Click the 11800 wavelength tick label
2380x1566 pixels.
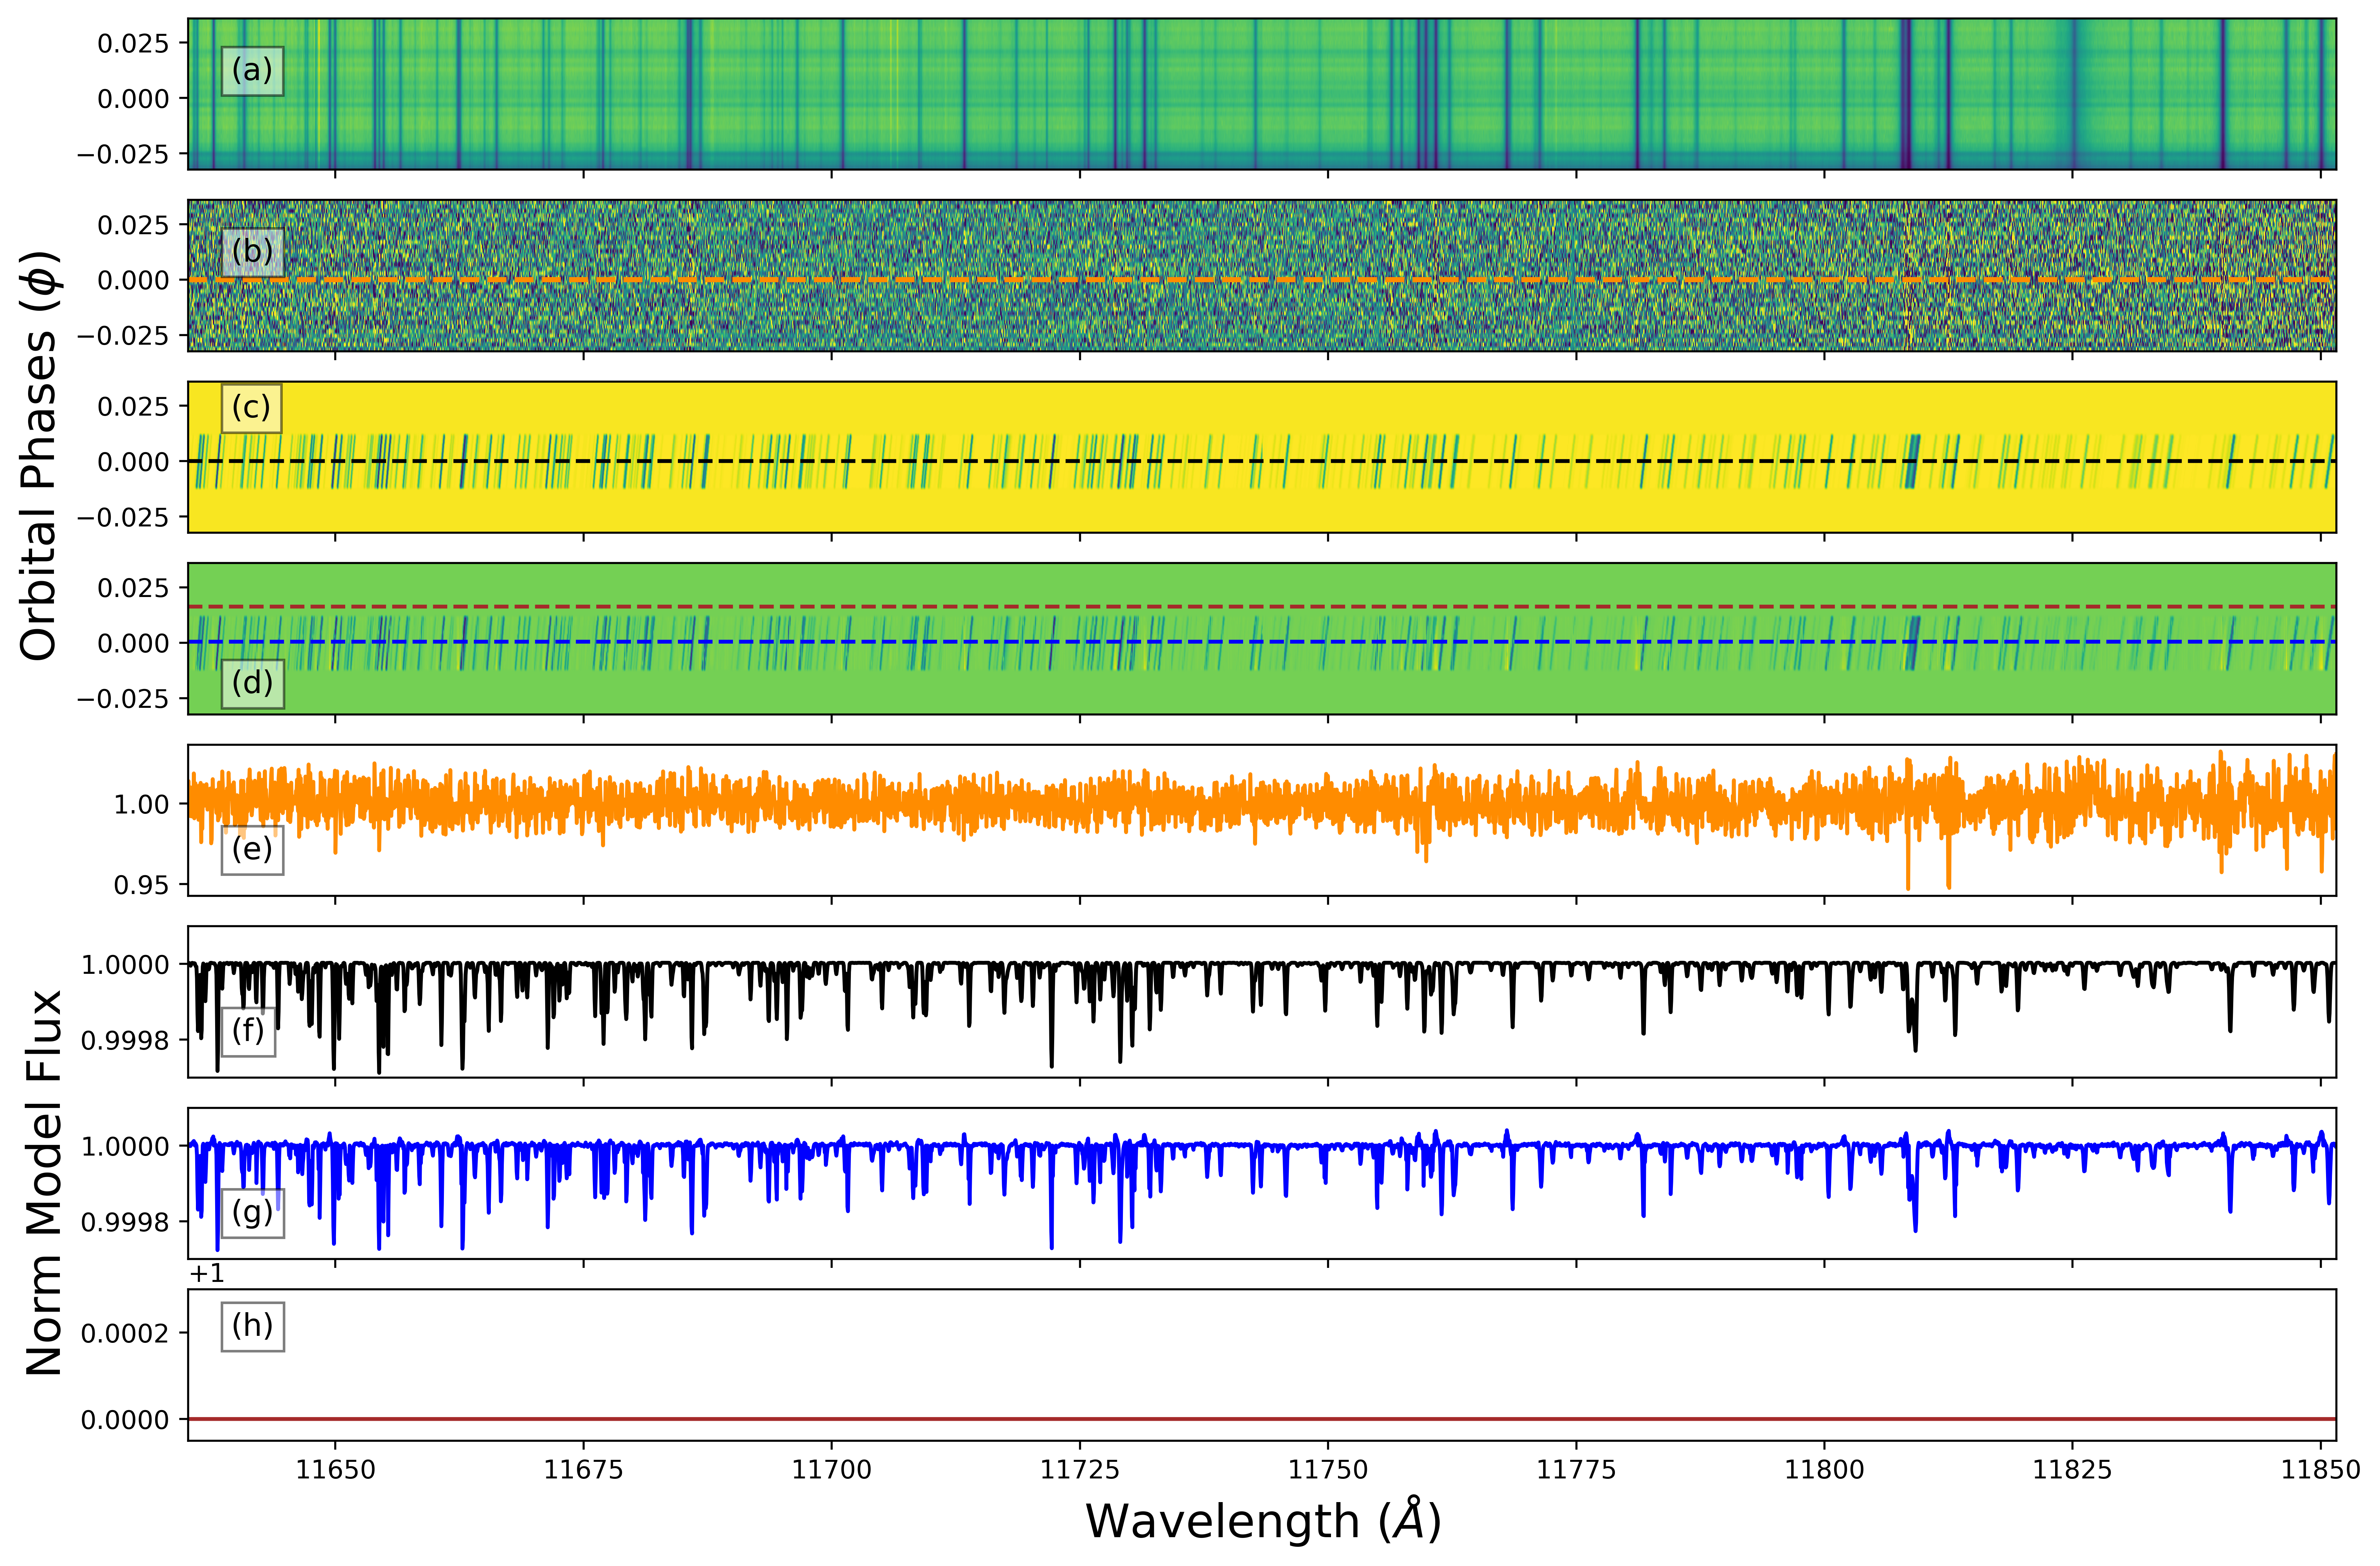[1824, 1470]
